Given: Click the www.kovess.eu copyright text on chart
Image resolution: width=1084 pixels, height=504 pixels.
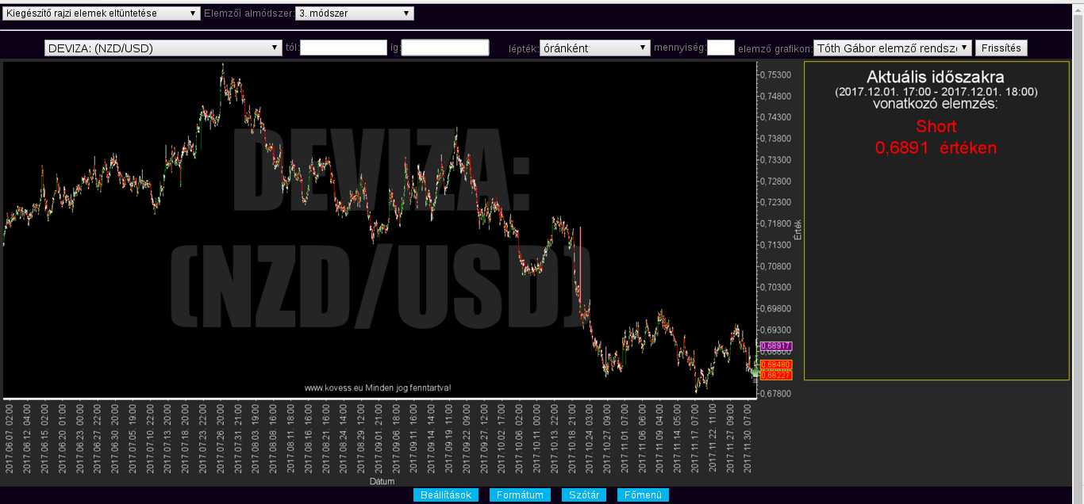Looking at the screenshot, I should coord(378,388).
